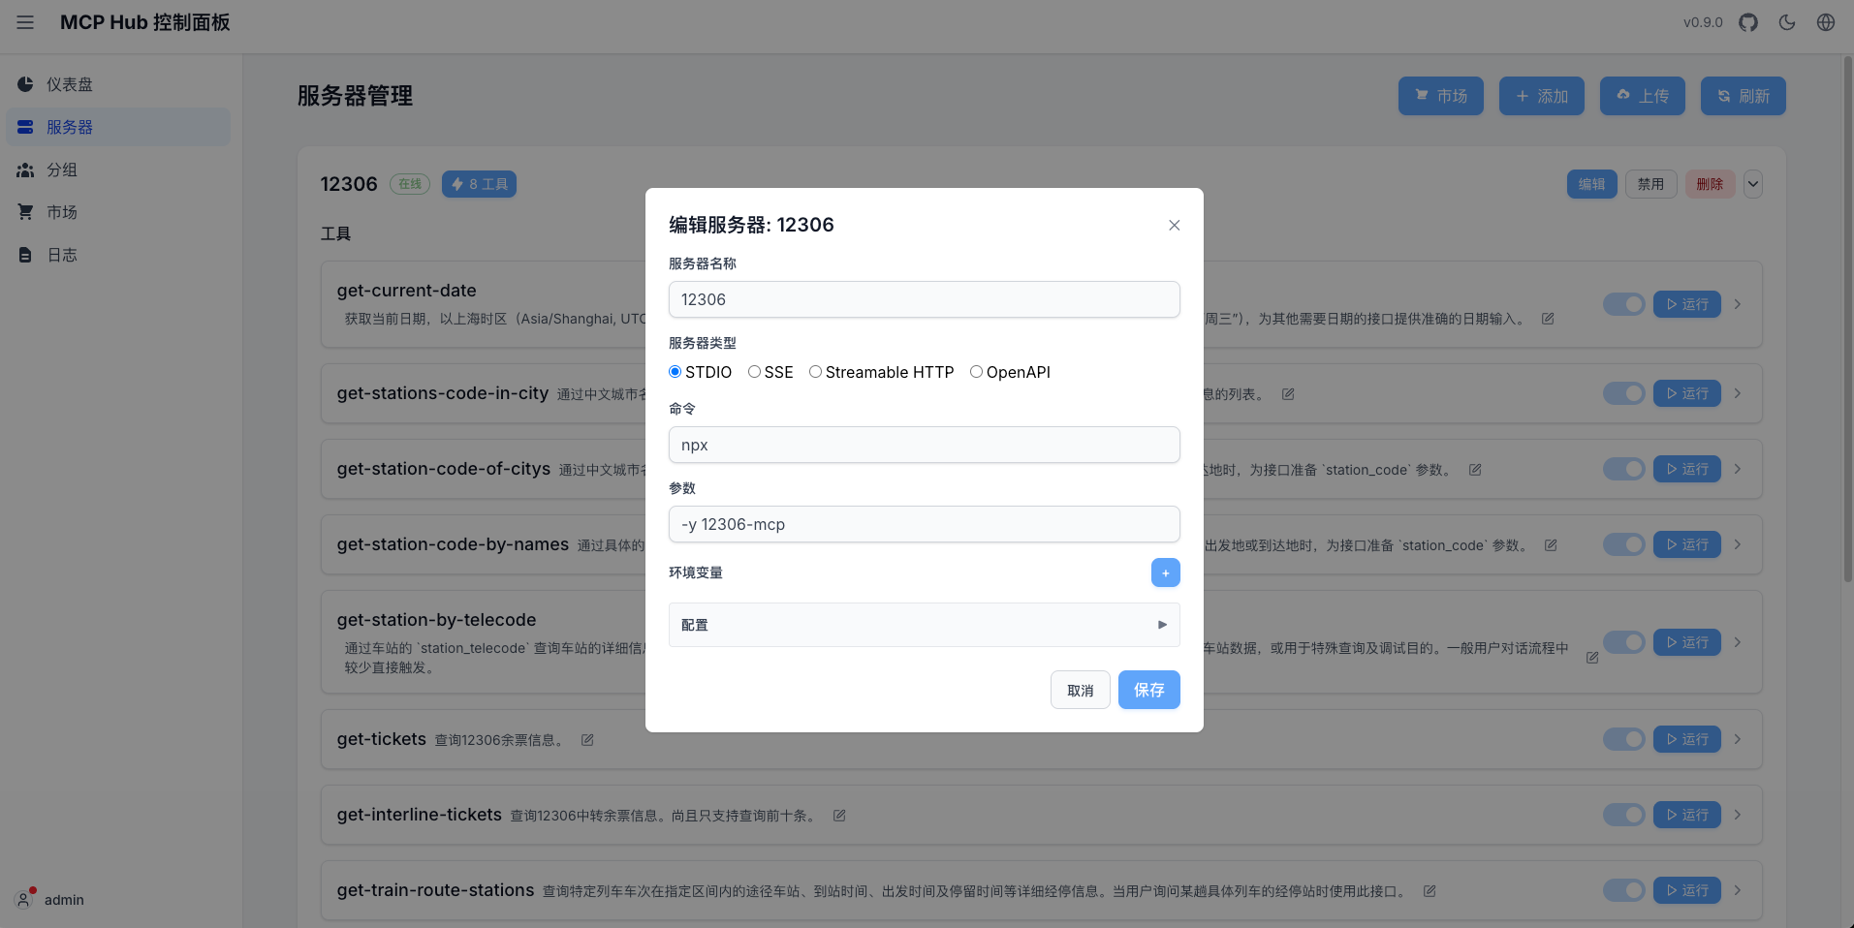Click the 服务器名称 input field
Viewport: 1854px width, 928px height.
[924, 299]
